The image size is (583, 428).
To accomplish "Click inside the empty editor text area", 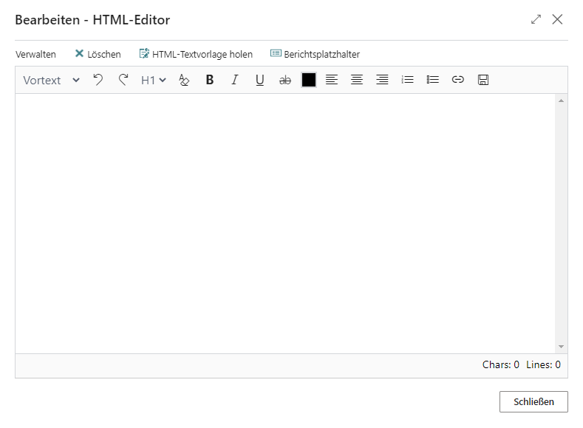I will click(x=285, y=223).
